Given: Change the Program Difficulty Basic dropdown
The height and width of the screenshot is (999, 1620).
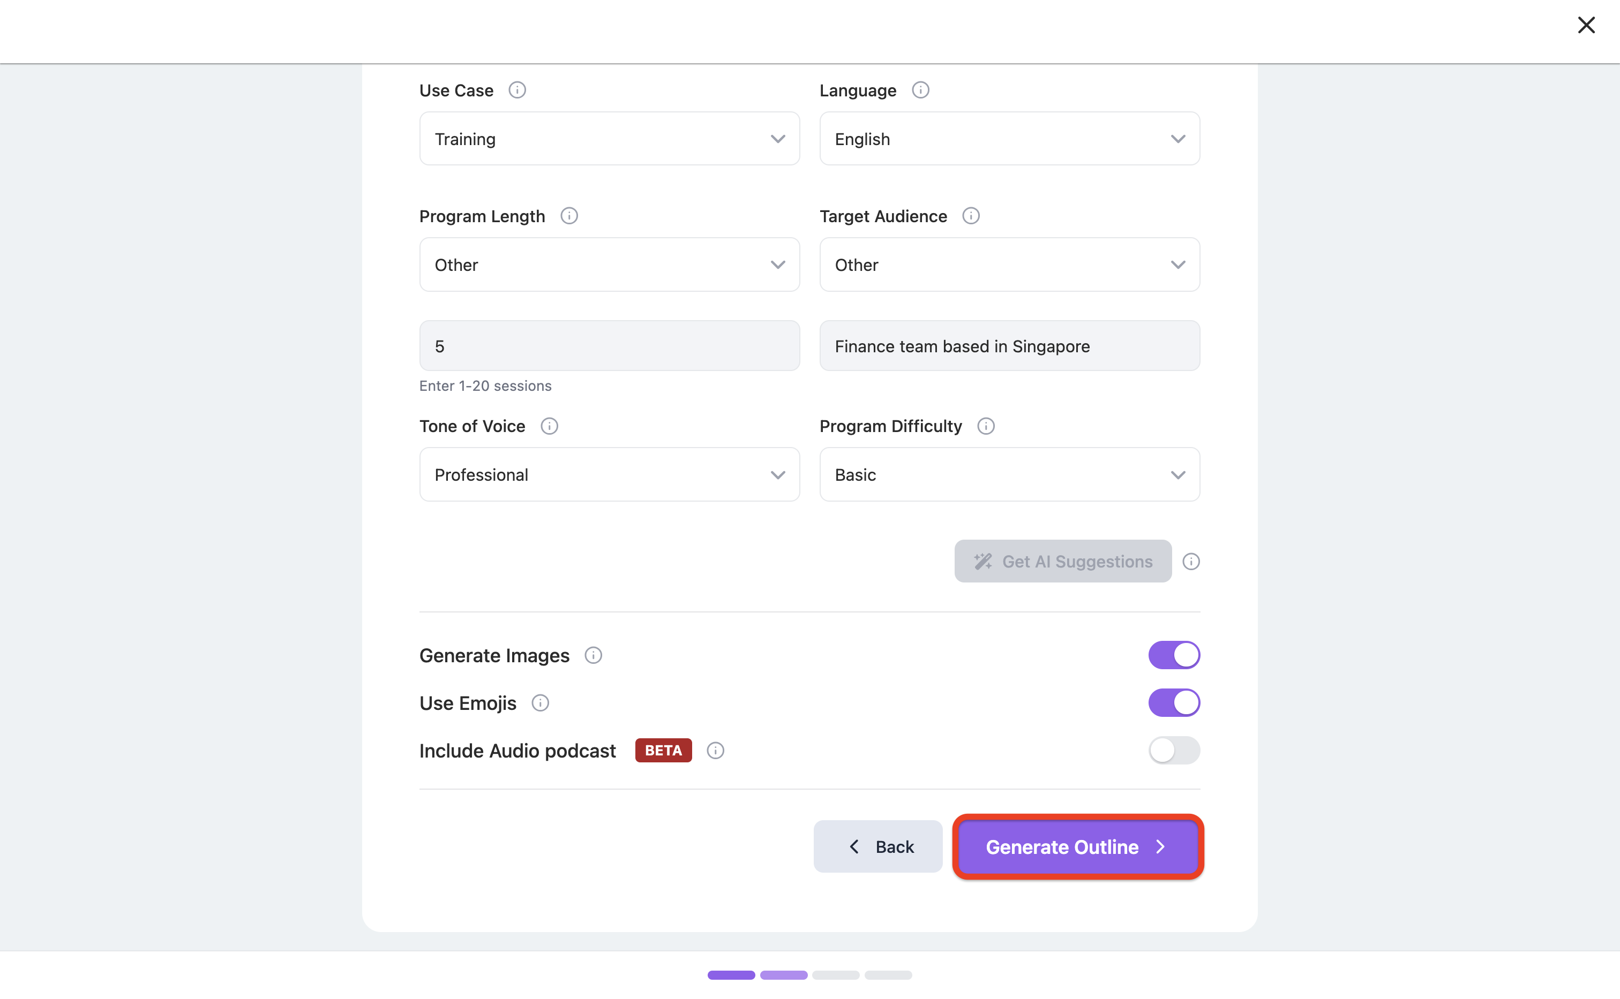Looking at the screenshot, I should pos(1009,474).
